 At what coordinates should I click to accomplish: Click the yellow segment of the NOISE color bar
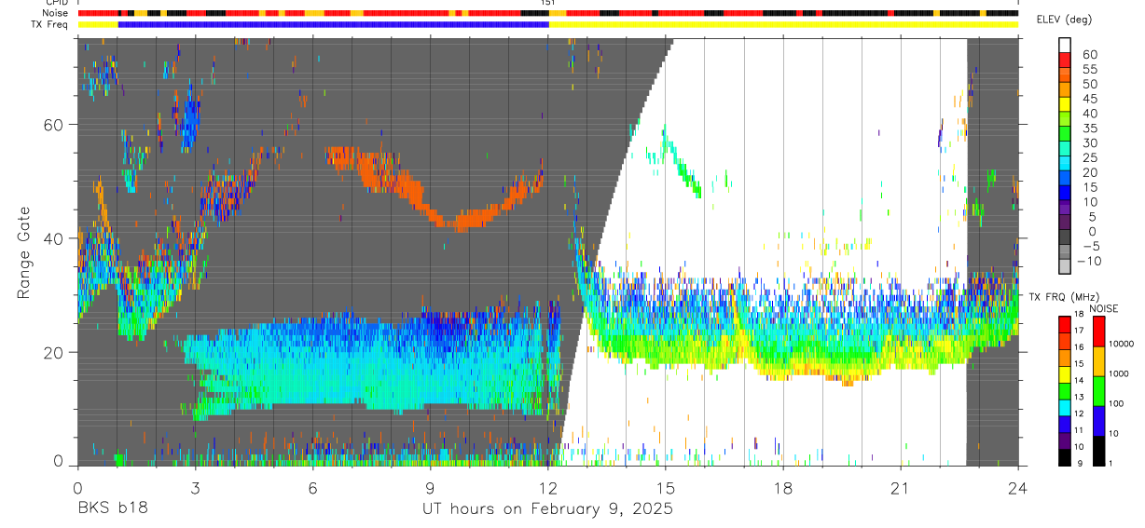1100,361
